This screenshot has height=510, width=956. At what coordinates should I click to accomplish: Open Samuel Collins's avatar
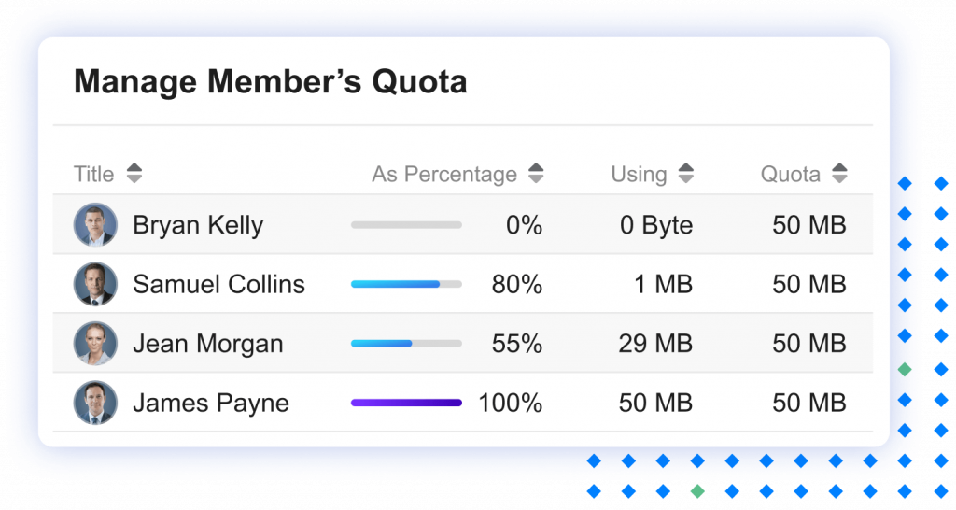(95, 284)
